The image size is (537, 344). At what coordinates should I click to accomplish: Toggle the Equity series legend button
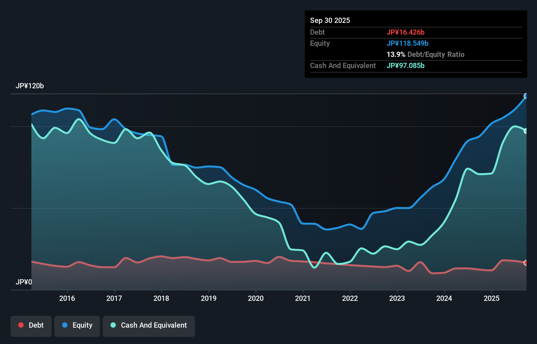click(x=77, y=326)
